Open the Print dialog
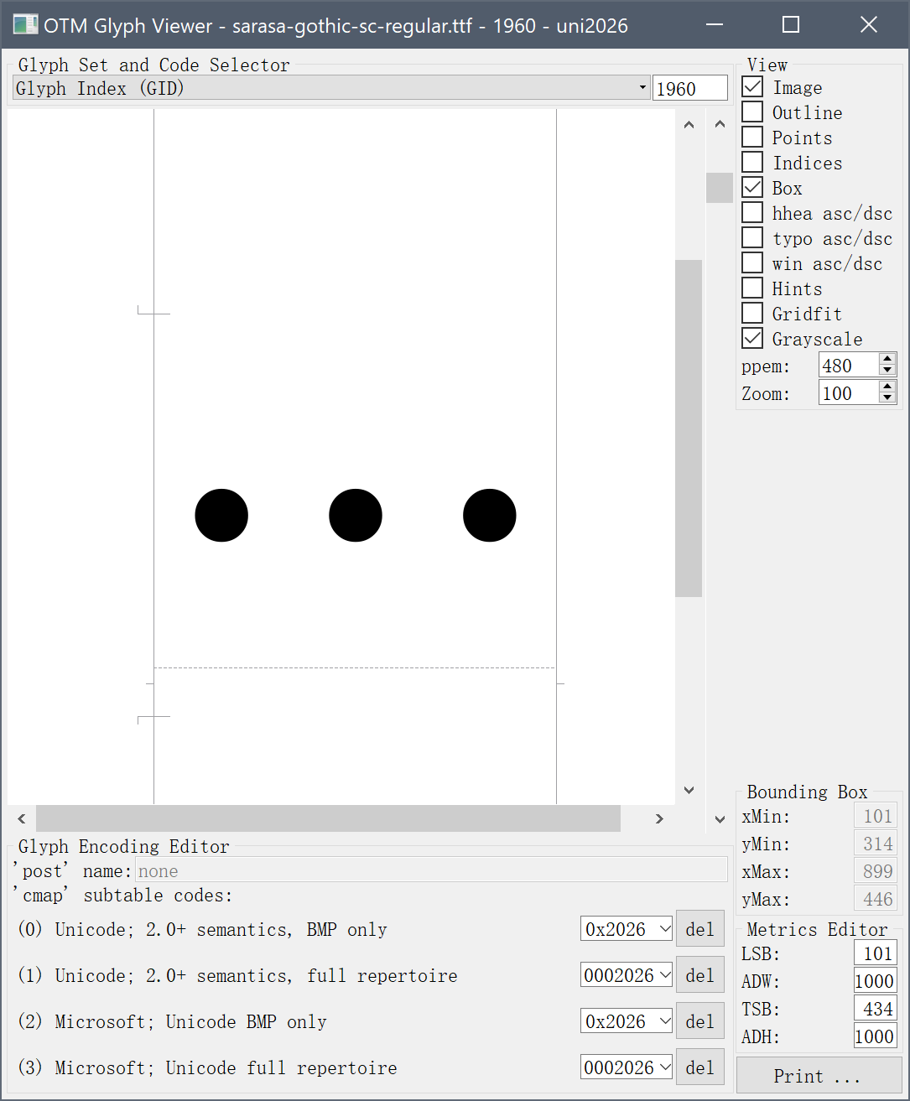Image resolution: width=910 pixels, height=1101 pixels. pos(819,1076)
